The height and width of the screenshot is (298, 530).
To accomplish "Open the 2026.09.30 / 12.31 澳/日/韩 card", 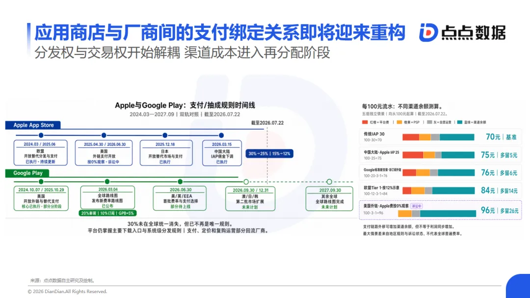I will pyautogui.click(x=250, y=198).
